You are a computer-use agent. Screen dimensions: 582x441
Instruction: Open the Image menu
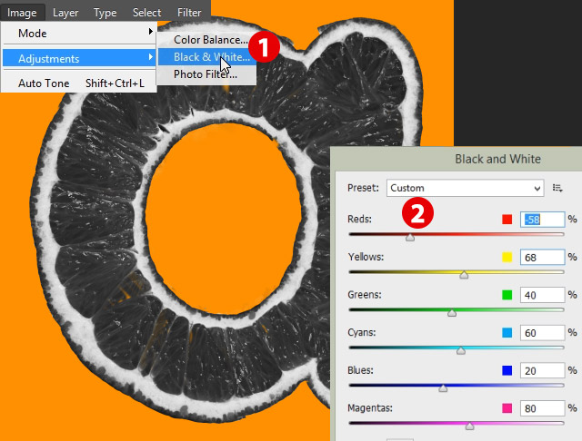[x=22, y=13]
